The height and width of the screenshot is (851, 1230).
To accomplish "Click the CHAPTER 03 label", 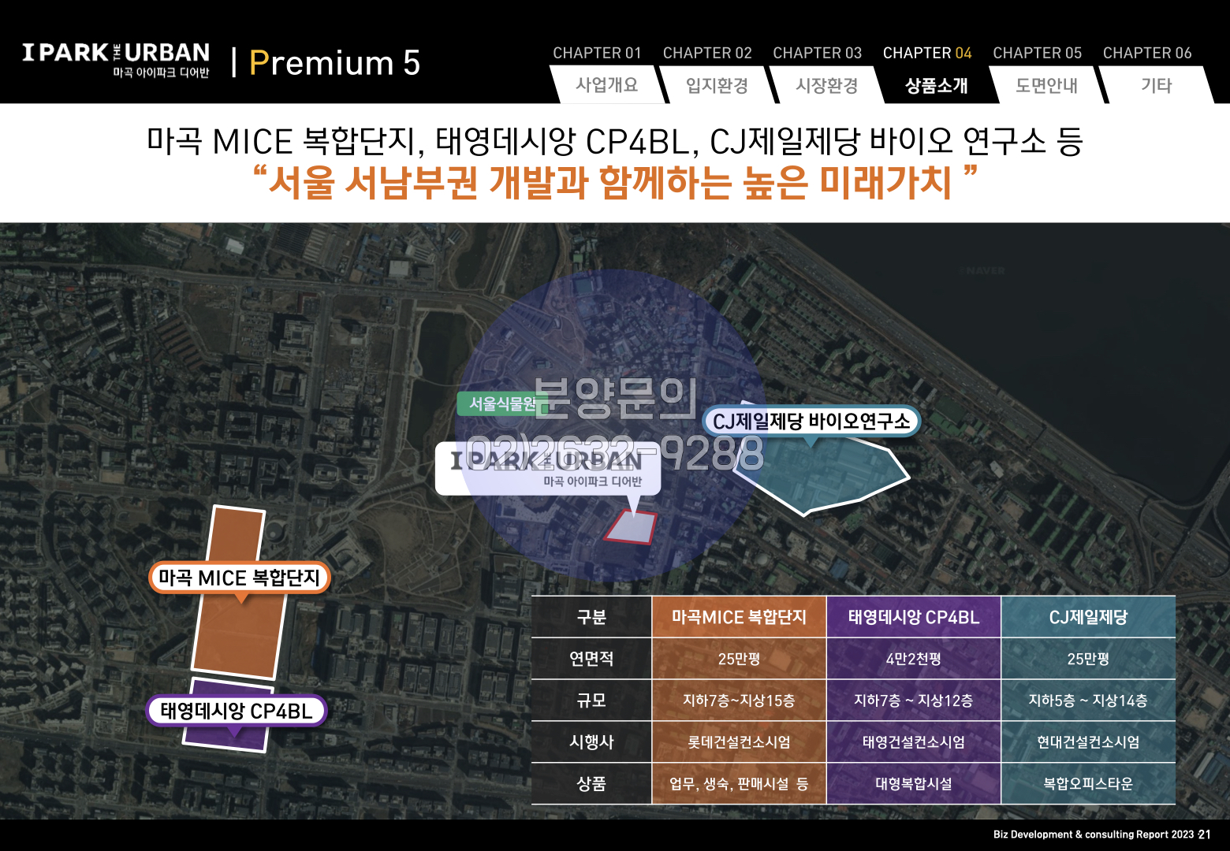I will [818, 53].
